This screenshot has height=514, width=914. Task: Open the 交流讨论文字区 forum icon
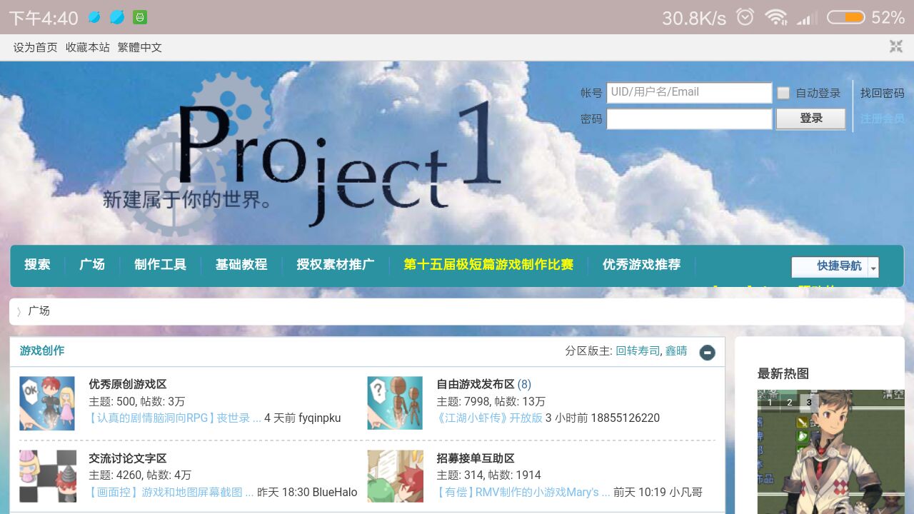47,476
